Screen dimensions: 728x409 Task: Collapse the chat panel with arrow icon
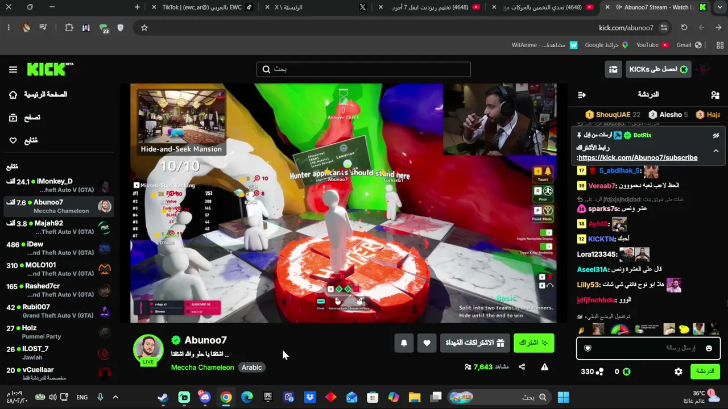581,95
